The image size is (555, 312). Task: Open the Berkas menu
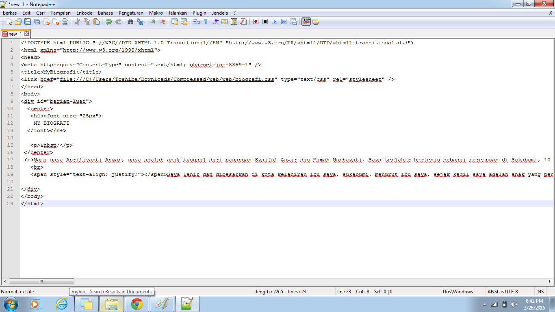pyautogui.click(x=10, y=13)
